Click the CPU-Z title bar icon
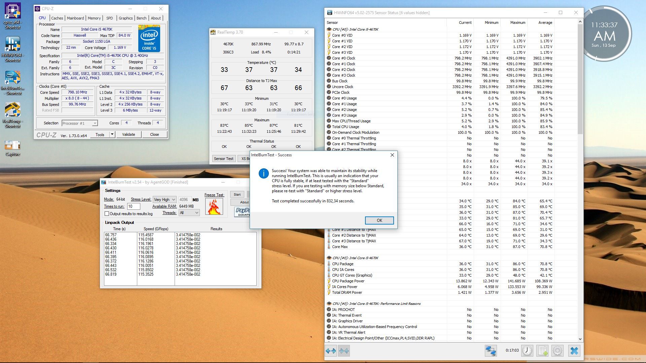The height and width of the screenshot is (363, 646). (37, 9)
